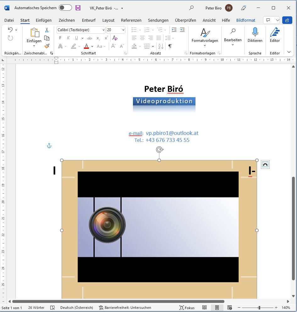Switch to the Bildformat tab

[245, 20]
